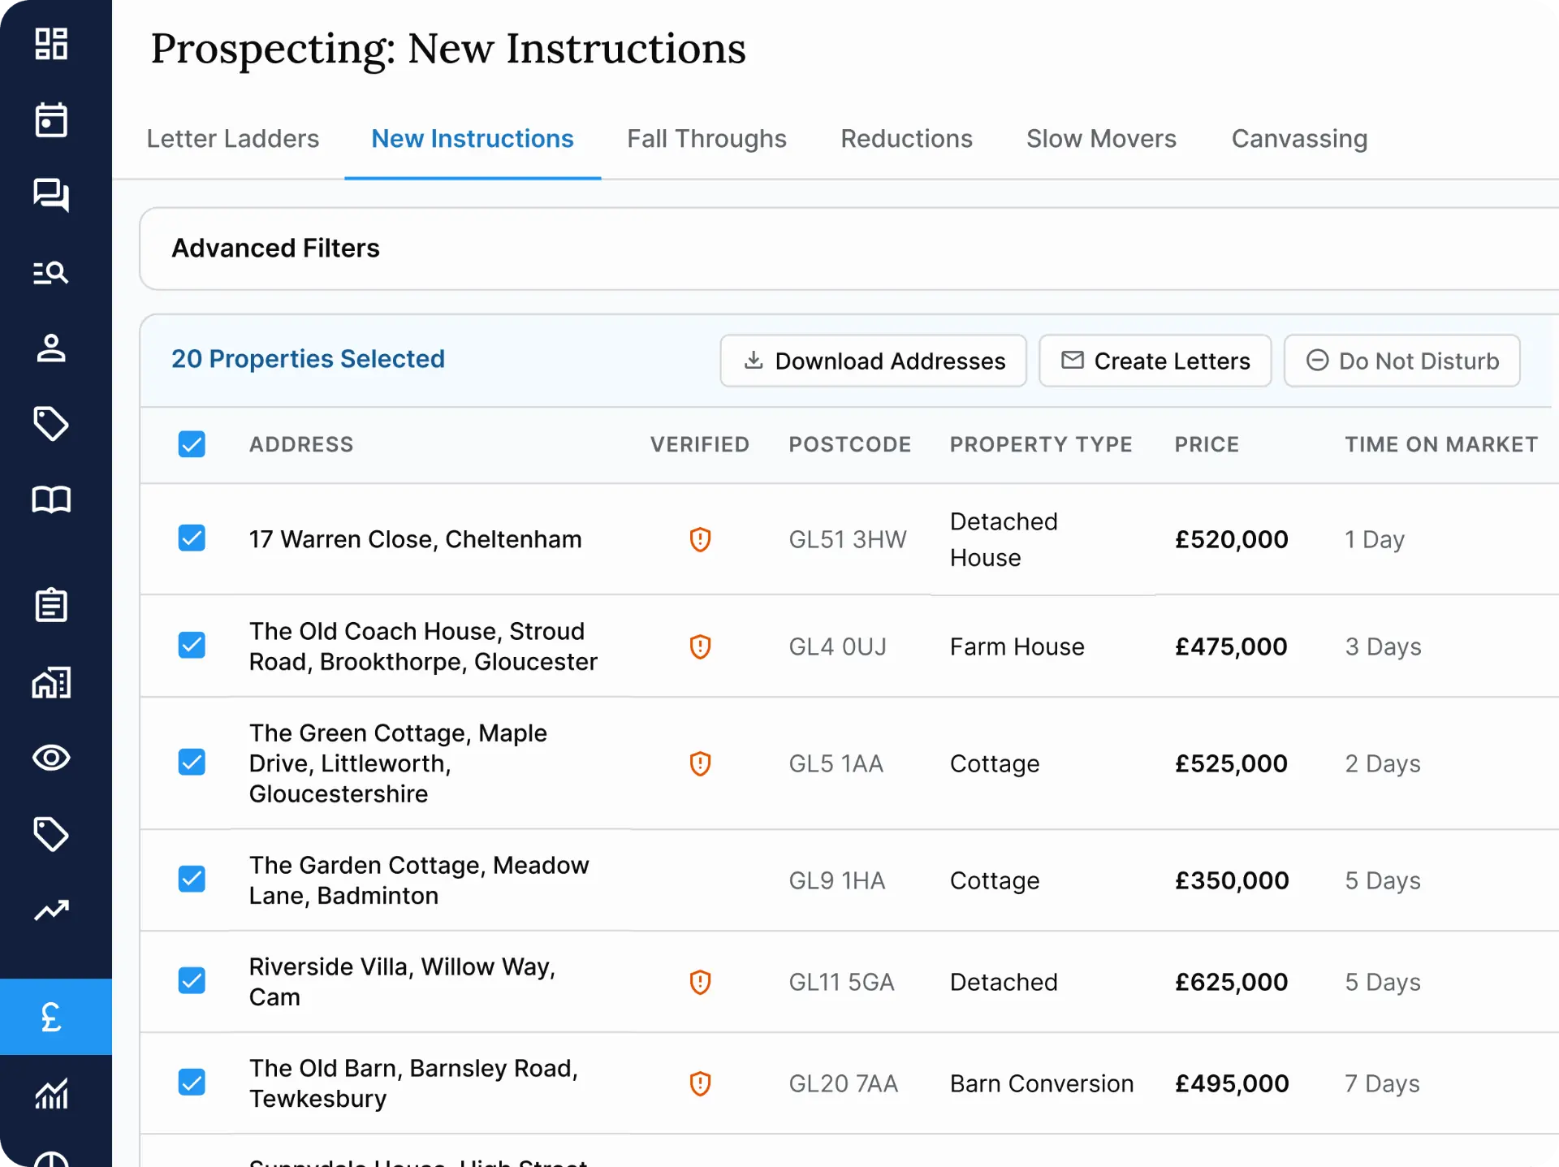Open the clipboard report sidebar icon
This screenshot has height=1167, width=1559.
click(51, 605)
